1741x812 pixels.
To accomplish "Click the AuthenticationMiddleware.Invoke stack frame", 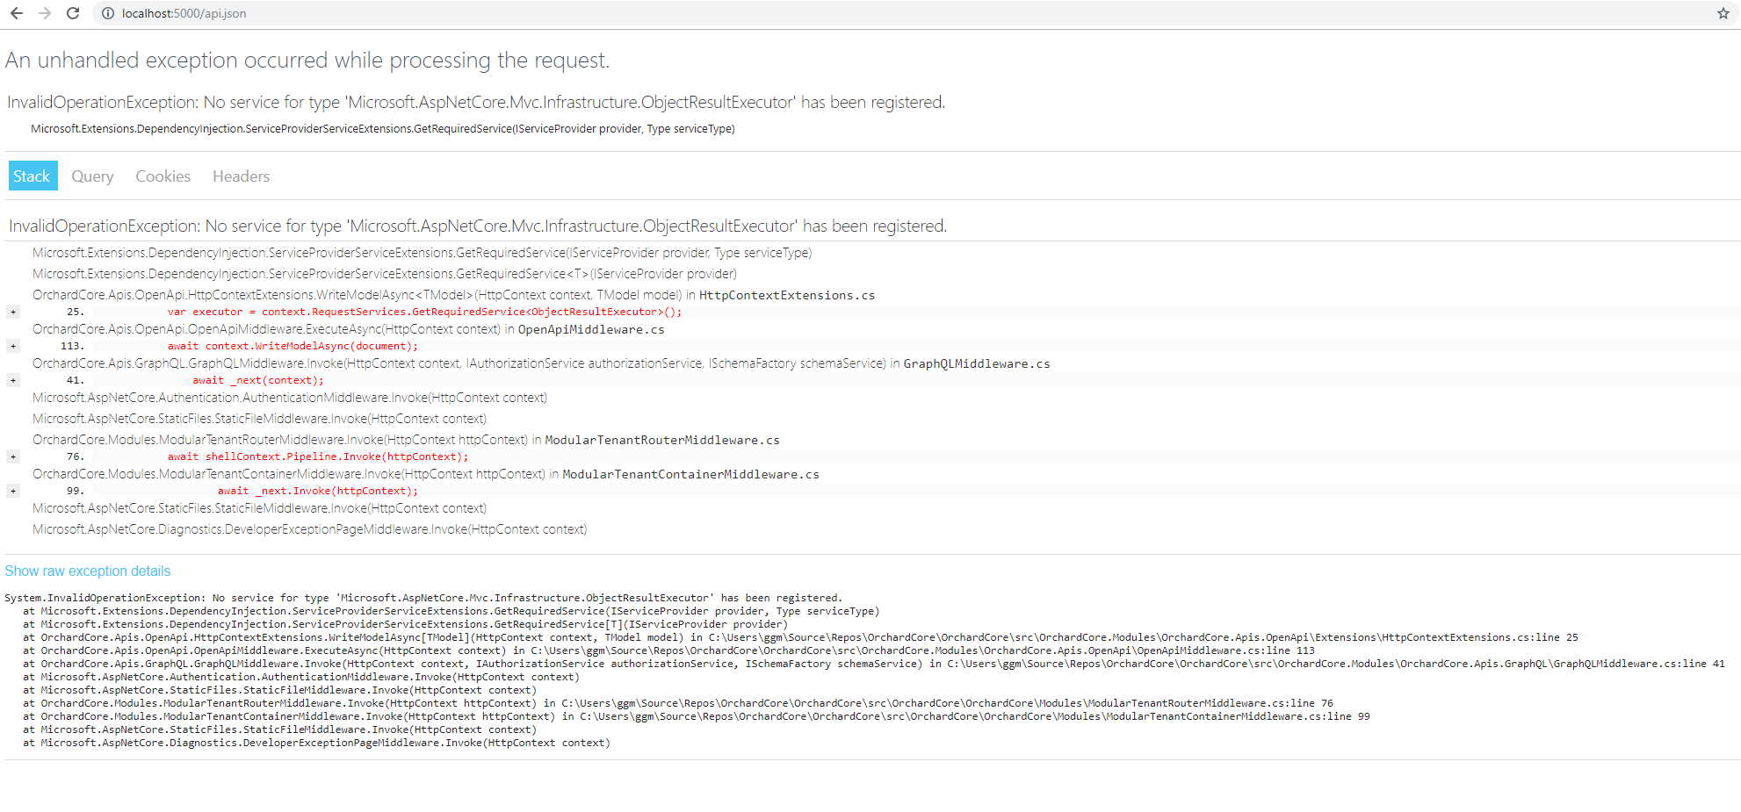I will pyautogui.click(x=289, y=397).
